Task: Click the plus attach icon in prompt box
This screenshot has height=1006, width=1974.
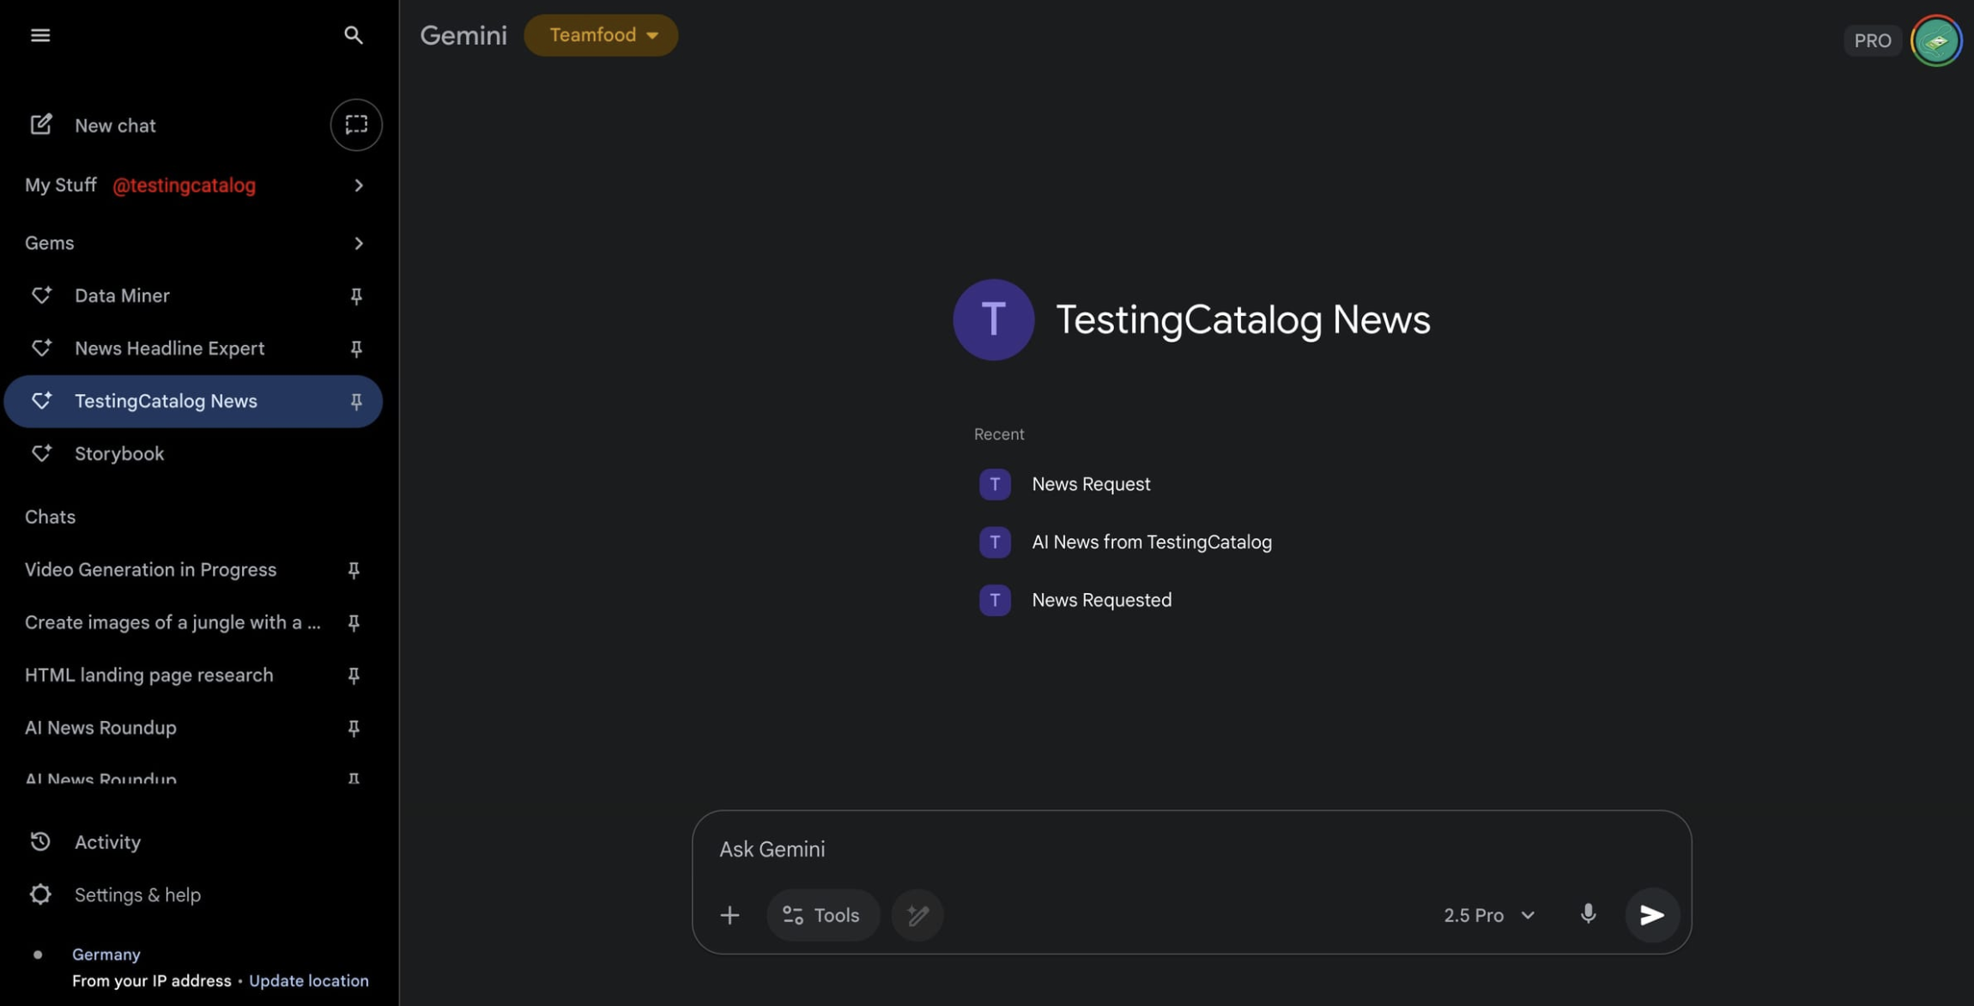Action: 730,915
